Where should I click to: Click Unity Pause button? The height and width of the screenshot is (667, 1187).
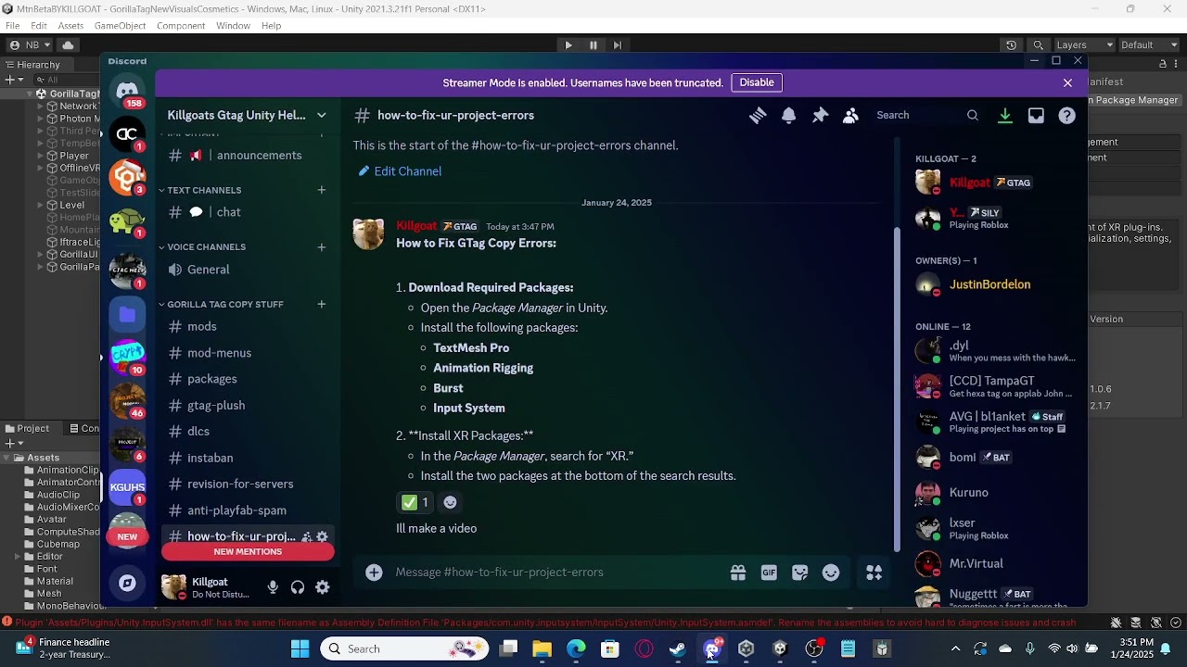coord(593,44)
